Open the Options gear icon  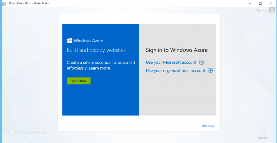point(263,131)
